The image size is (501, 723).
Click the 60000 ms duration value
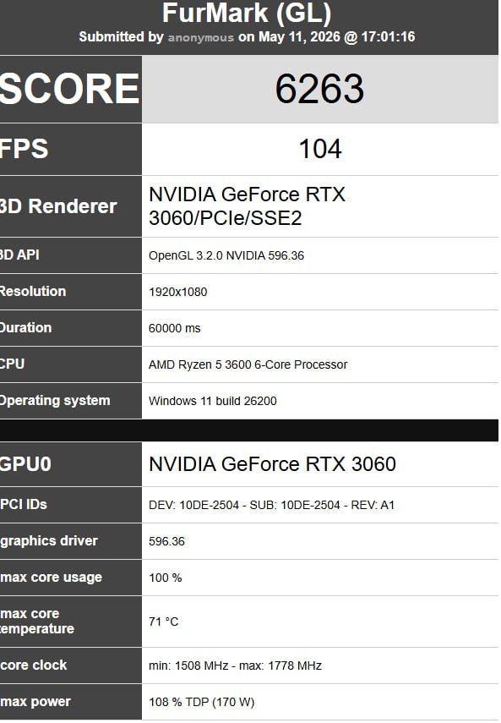tap(175, 328)
